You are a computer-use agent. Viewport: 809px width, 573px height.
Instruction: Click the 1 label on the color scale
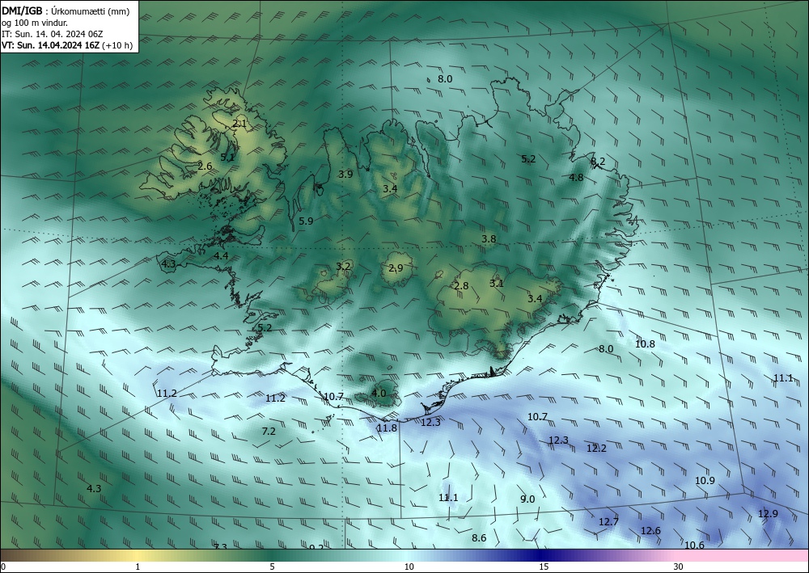tap(138, 567)
